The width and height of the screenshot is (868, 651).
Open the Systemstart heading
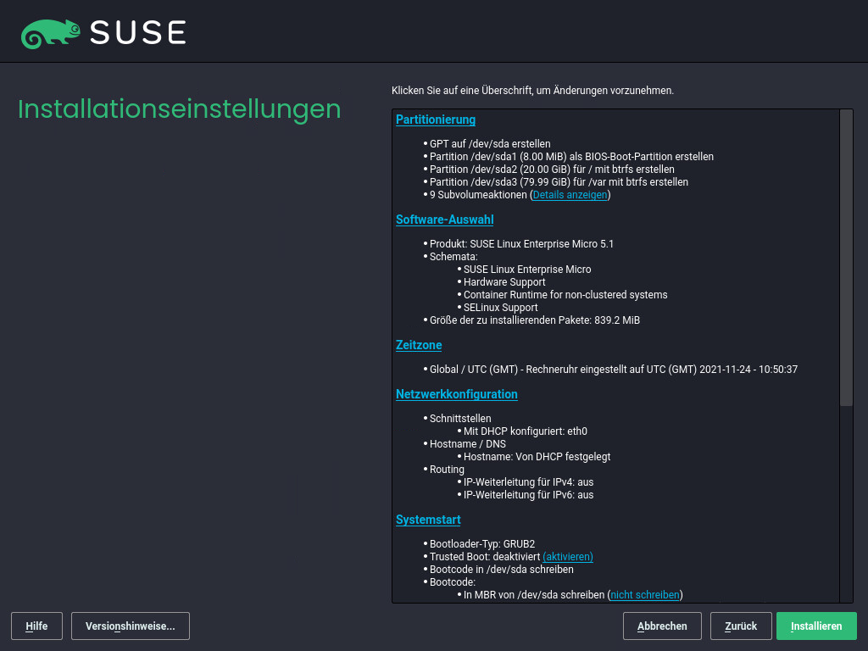click(x=428, y=520)
